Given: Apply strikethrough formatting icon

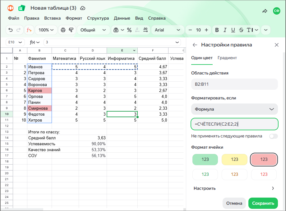Looking at the screenshot, I should 241,30.
